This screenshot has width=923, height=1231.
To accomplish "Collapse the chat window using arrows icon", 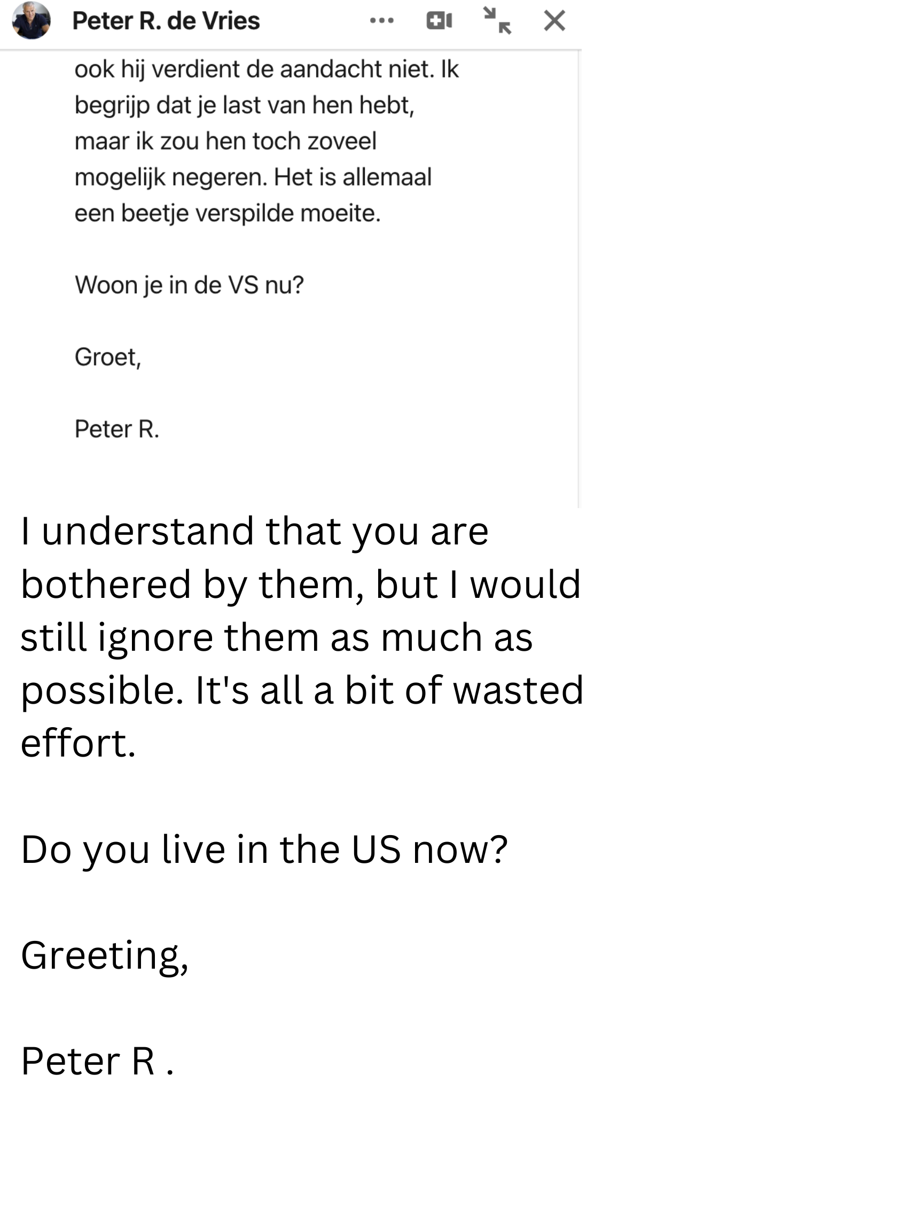I will (497, 21).
